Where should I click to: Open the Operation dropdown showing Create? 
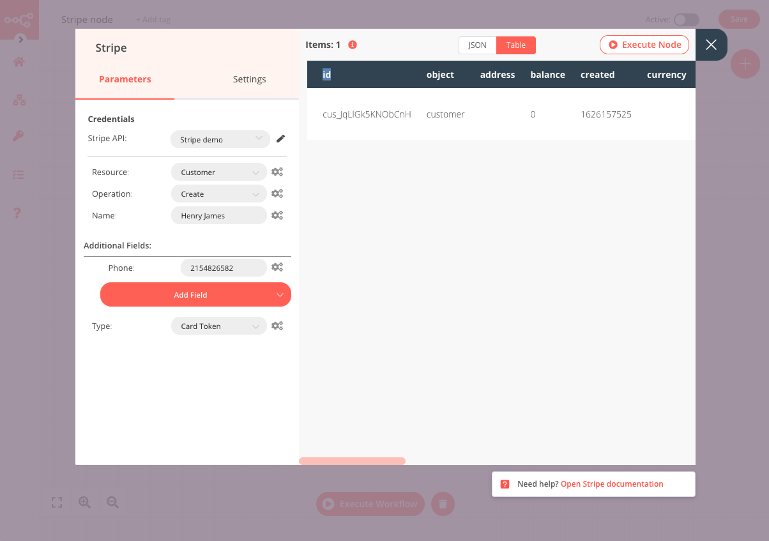(x=218, y=194)
